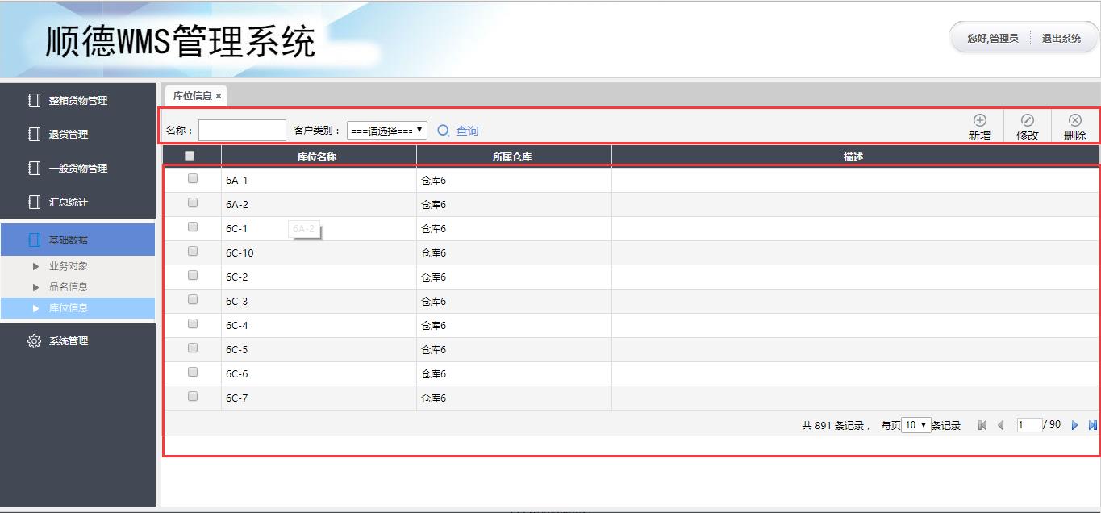The height and width of the screenshot is (513, 1101).
Task: Go to first page in pager
Action: click(x=982, y=425)
